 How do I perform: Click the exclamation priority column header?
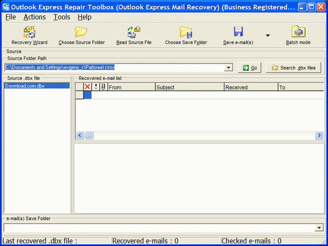pos(96,87)
